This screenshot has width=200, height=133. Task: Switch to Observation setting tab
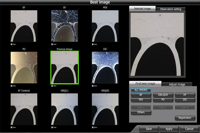tap(170, 9)
